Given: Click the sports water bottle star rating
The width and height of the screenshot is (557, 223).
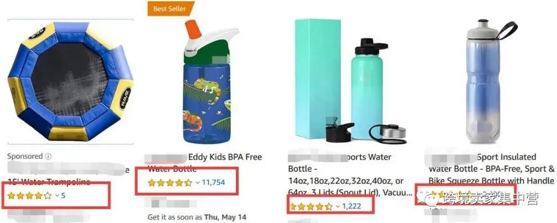Looking at the screenshot, I should [x=311, y=206].
